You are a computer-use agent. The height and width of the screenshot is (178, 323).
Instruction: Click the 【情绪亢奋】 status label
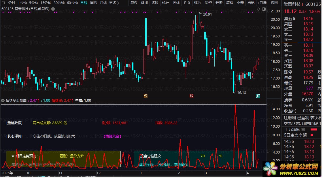pyautogui.click(x=112, y=136)
